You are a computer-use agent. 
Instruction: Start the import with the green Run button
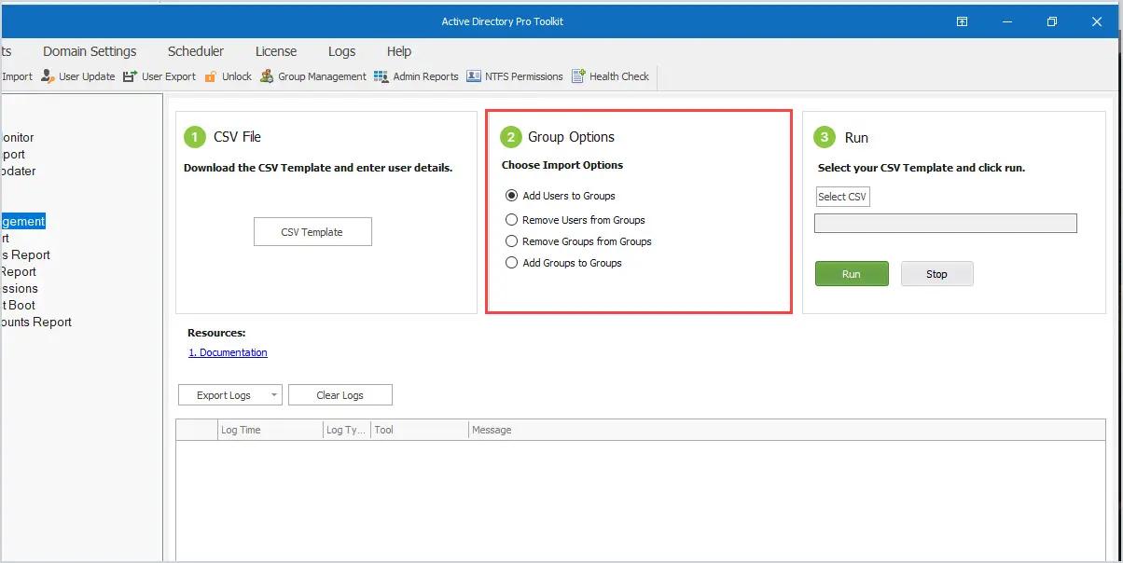pos(852,274)
